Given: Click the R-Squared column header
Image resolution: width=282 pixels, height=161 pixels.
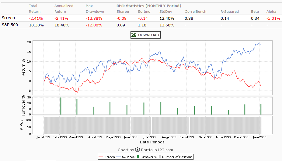Looking at the screenshot, I should [230, 12].
